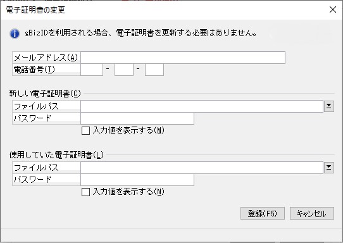Viewport: 343px width, 243px height.
Task: Select the middle 電話番号 field
Action: (x=124, y=70)
